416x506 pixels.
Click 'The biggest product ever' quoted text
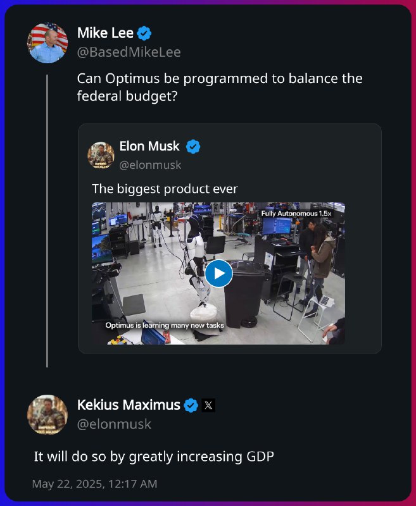[165, 189]
